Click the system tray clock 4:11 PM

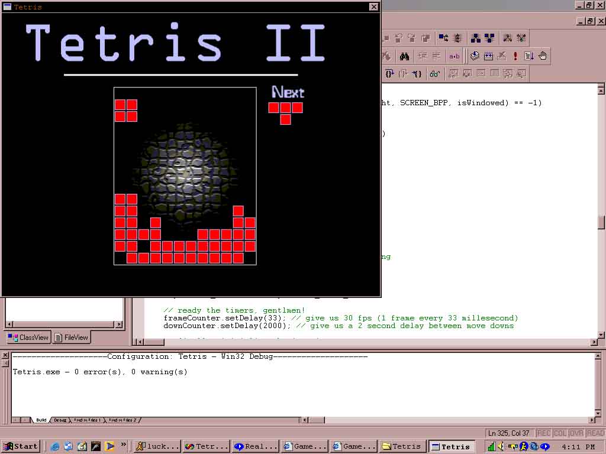pyautogui.click(x=578, y=447)
